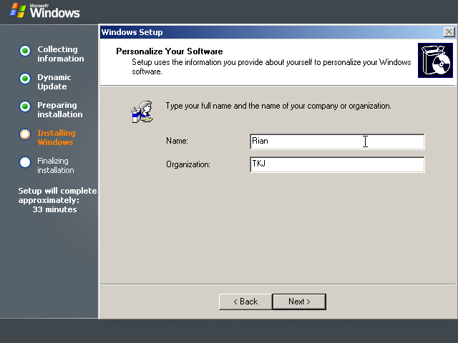Viewport: 458px width, 343px height.
Task: Click the Organization: label
Action: [x=188, y=164]
